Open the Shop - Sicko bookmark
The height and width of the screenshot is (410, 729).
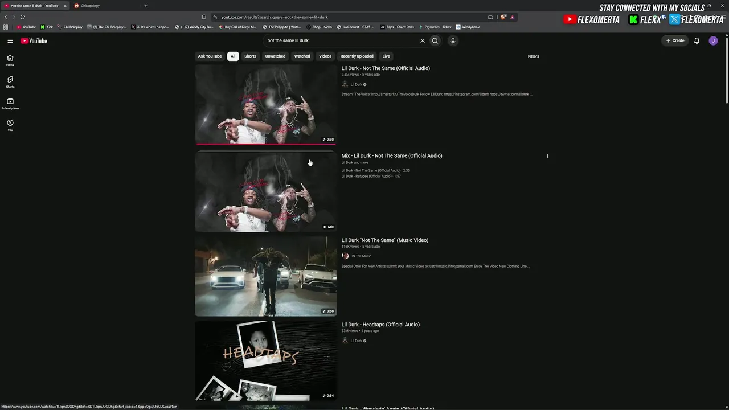coord(320,27)
